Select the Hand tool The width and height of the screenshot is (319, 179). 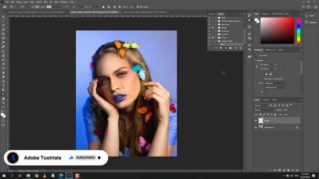(x=3, y=98)
